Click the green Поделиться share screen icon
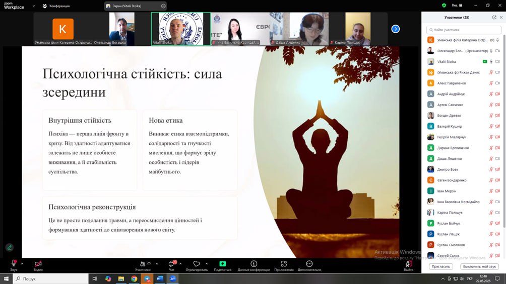Screen dimensions: 506x284 222,264
